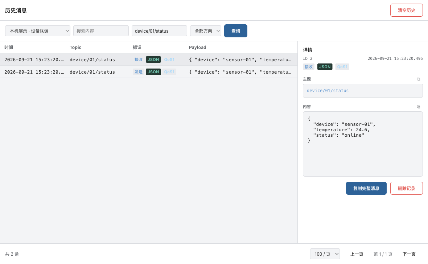Click the 接收 tag in the first row

[x=139, y=59]
